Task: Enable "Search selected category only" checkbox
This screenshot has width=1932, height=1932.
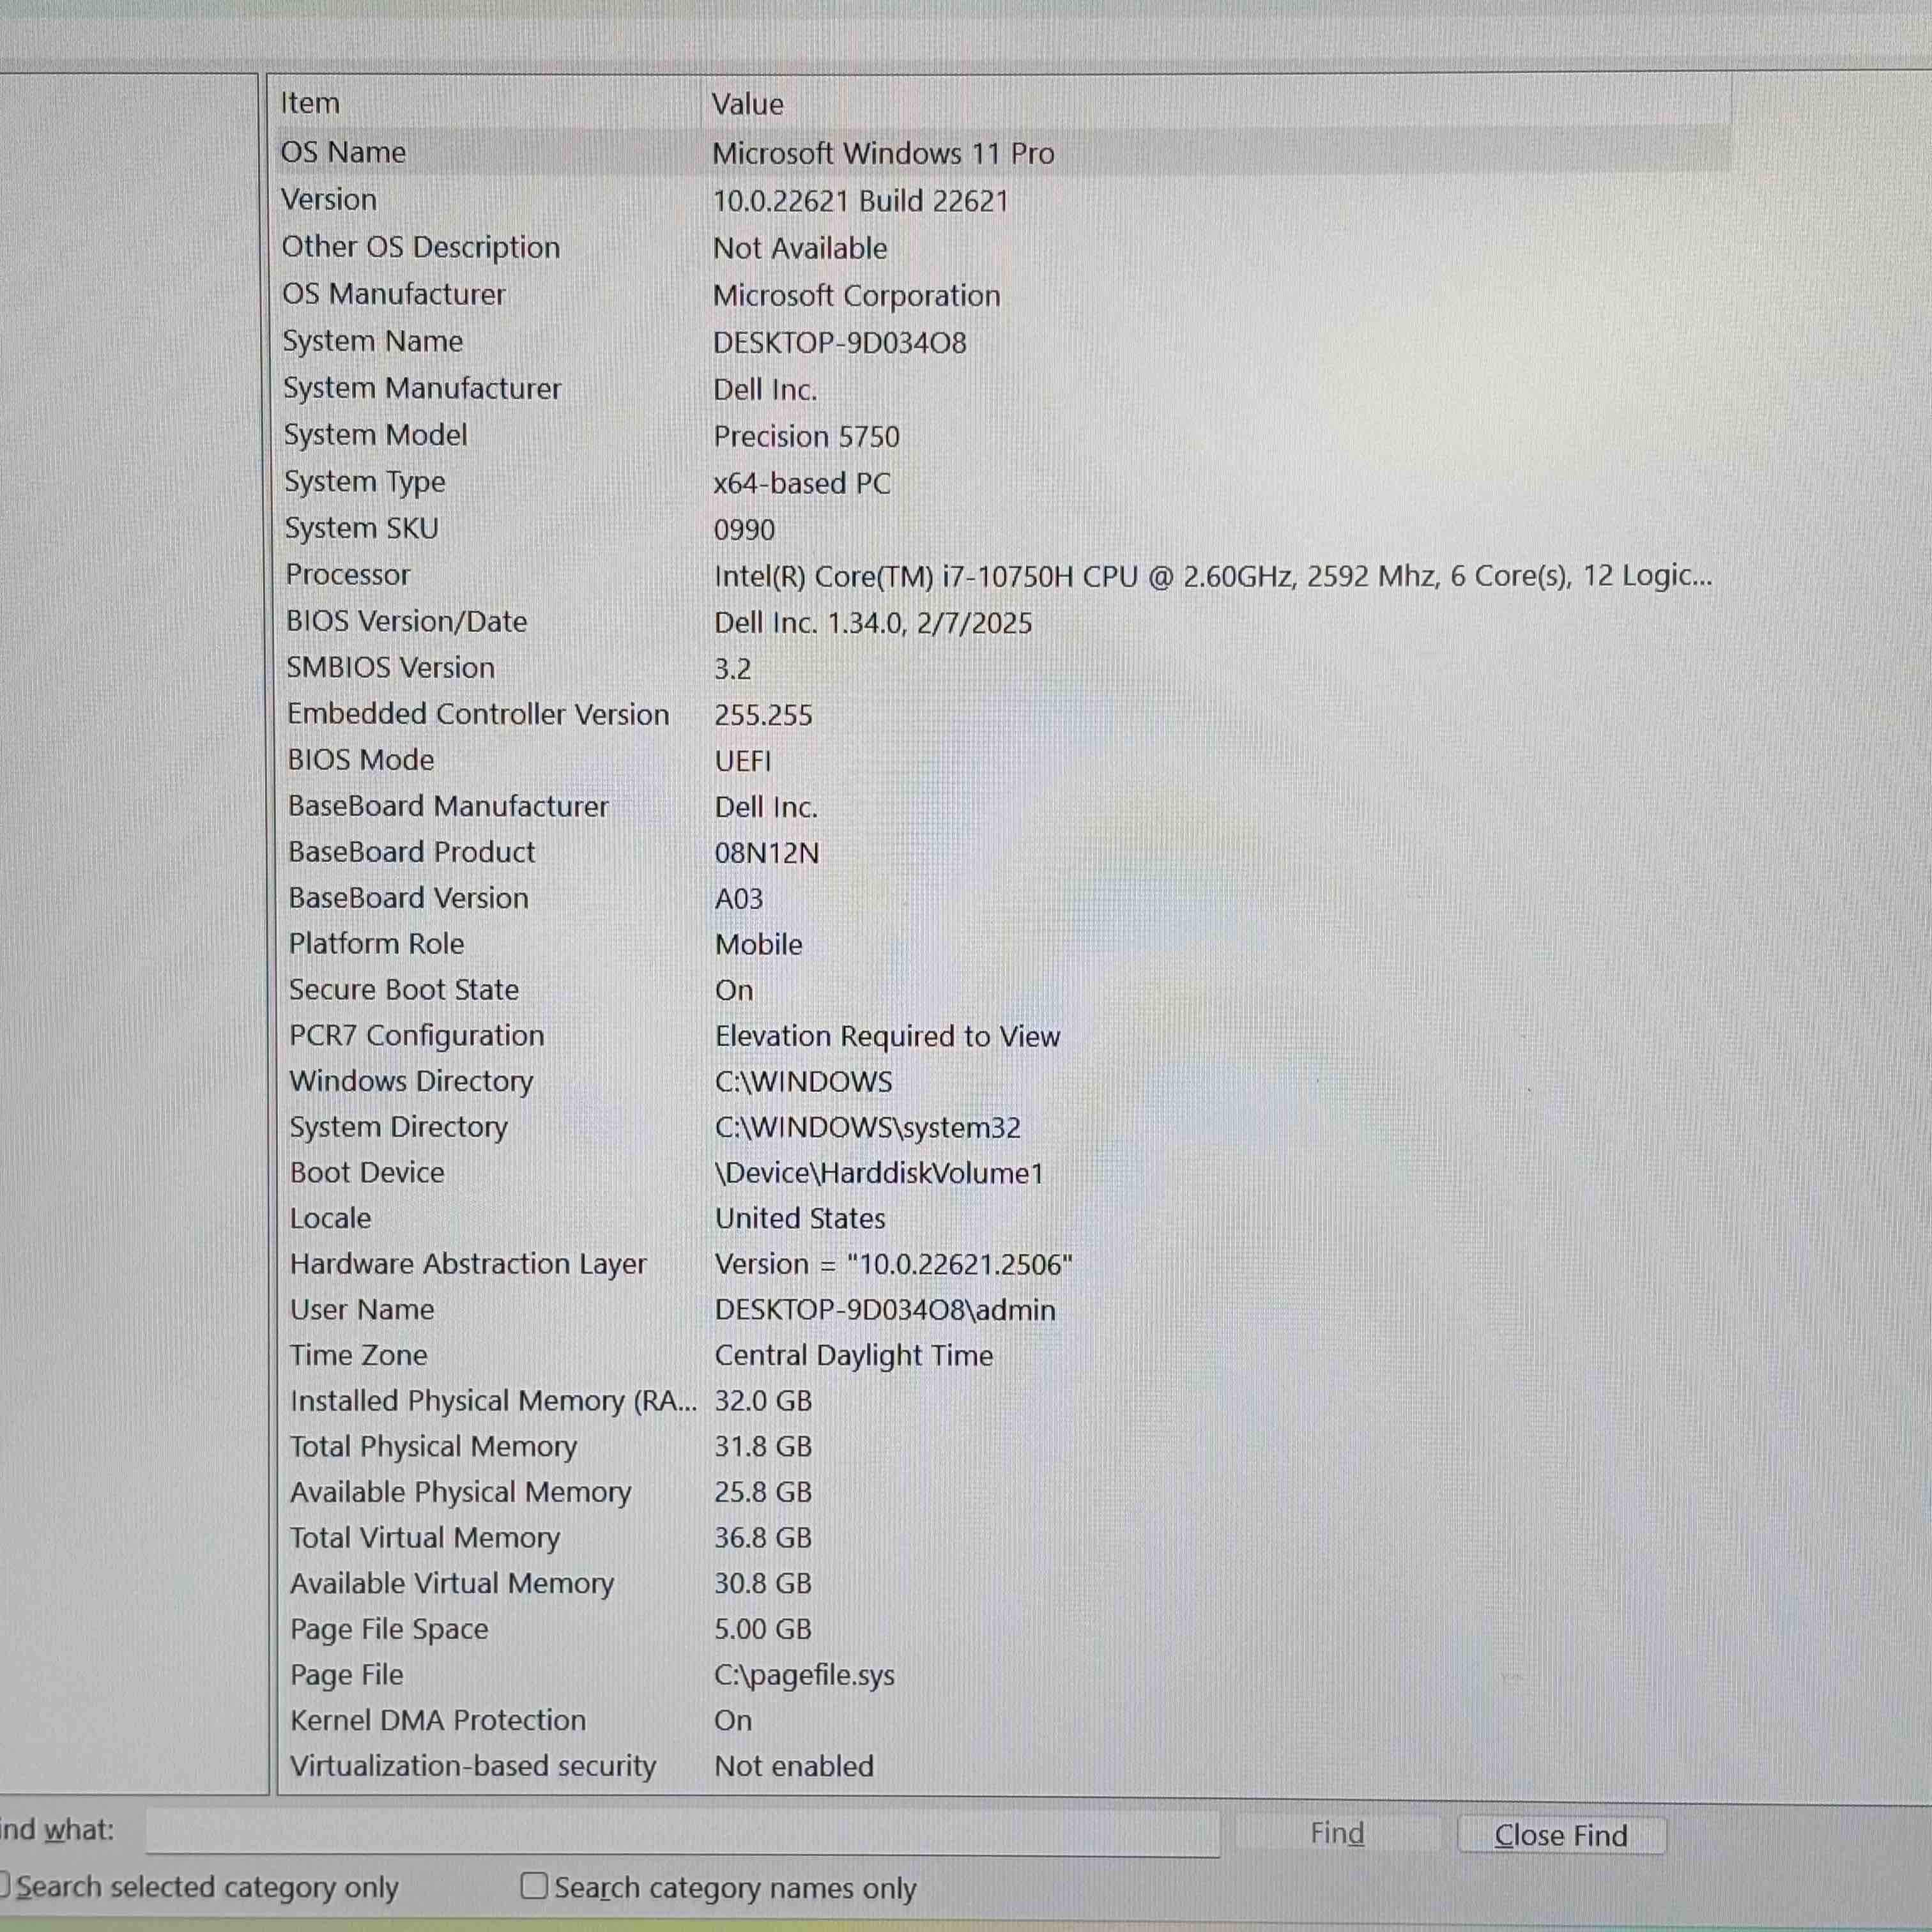Action: 4,1886
